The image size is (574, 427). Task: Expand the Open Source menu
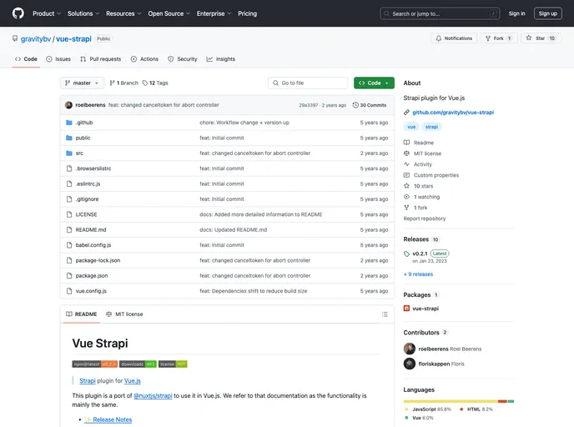click(169, 13)
